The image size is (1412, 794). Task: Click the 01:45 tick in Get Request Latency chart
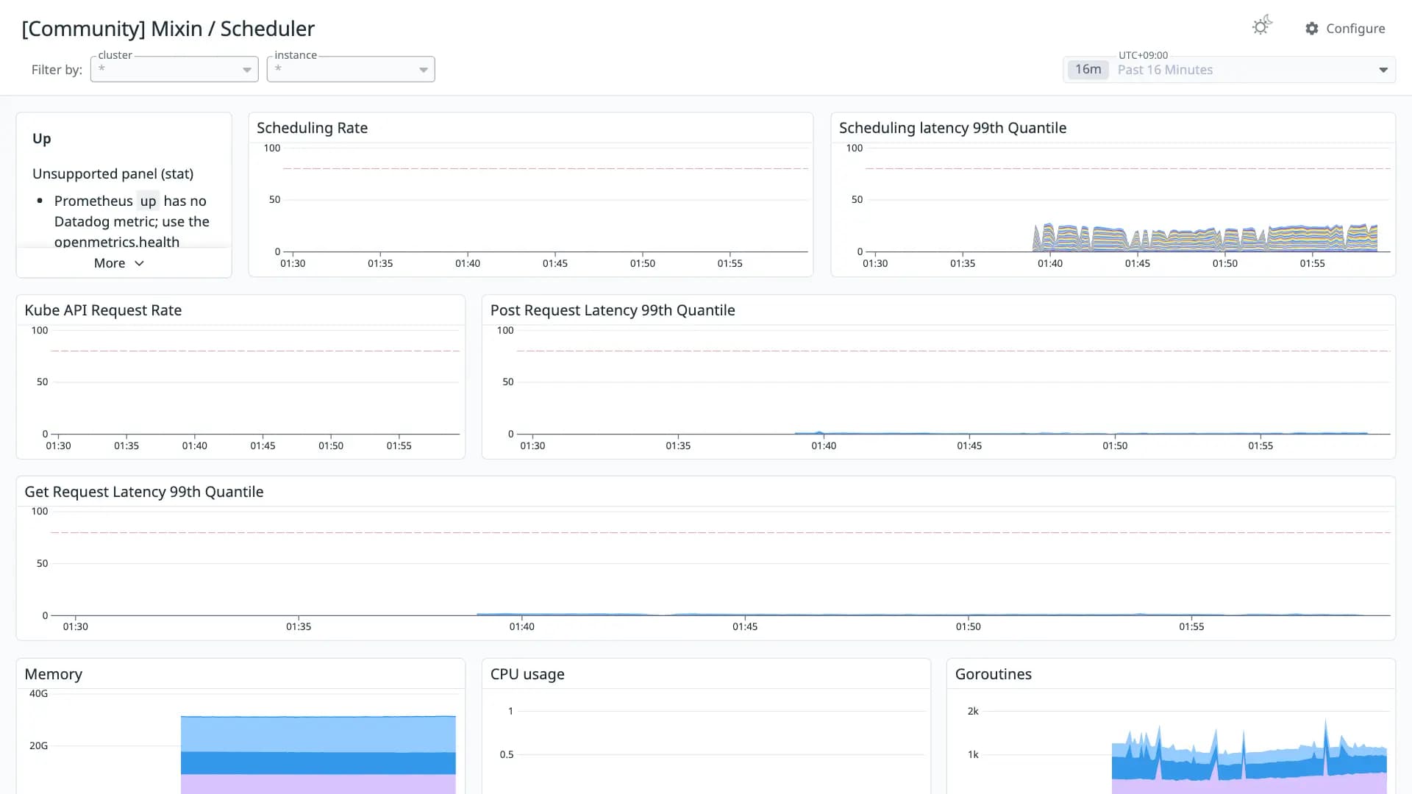click(745, 626)
